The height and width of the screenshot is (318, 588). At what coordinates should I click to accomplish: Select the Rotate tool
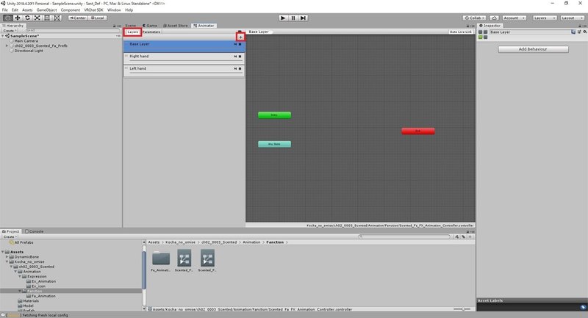[27, 18]
